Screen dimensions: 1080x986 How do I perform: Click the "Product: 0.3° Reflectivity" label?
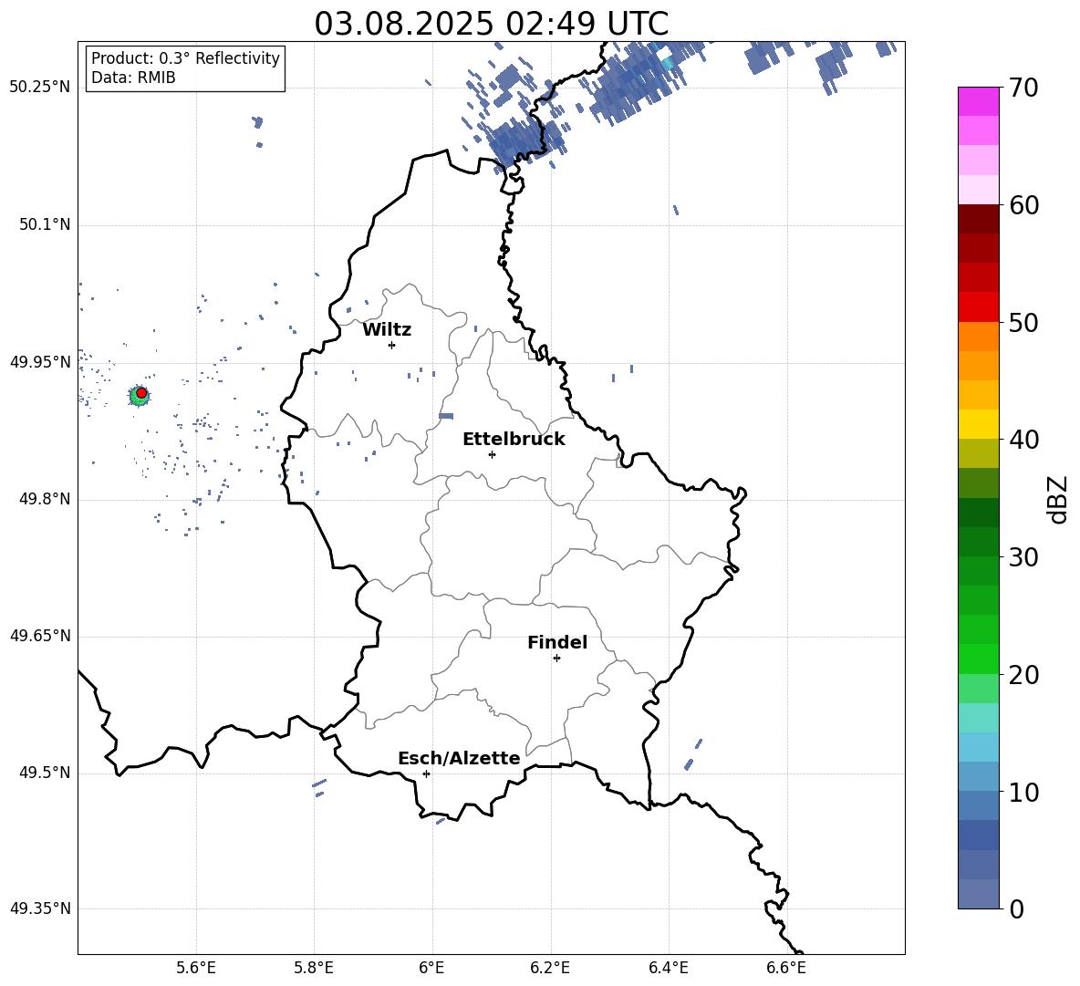(185, 58)
